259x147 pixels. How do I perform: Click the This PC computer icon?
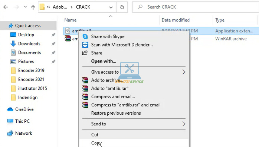pyautogui.click(x=10, y=121)
